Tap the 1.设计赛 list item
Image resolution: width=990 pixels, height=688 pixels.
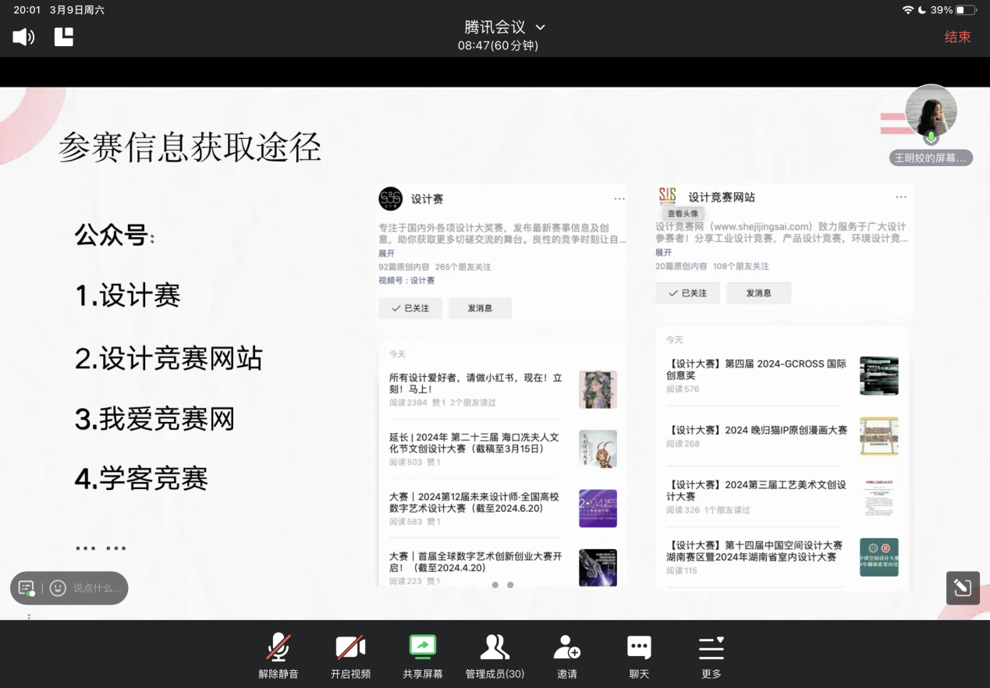pos(128,296)
